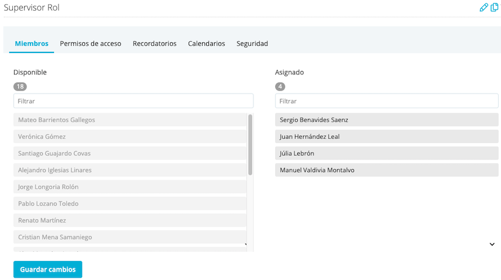Select Jorge Longoria Rolón
This screenshot has width=501, height=280.
(x=129, y=186)
